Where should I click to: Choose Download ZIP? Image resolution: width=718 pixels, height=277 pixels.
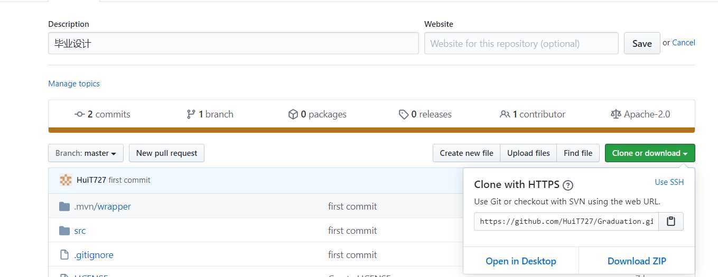(x=637, y=261)
